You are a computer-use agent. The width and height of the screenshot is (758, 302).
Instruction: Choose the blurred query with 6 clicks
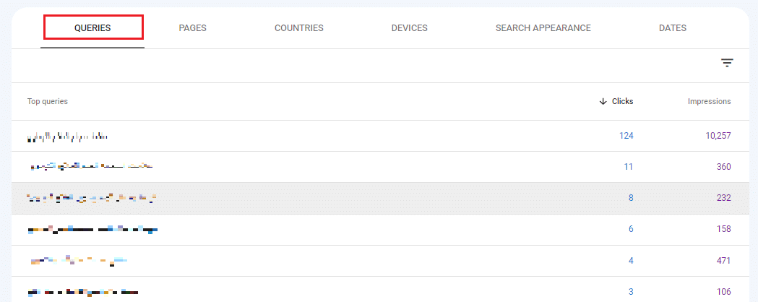pyautogui.click(x=92, y=230)
